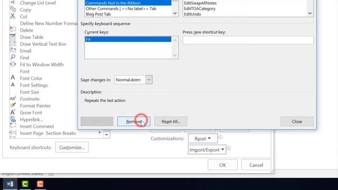Click the info icon beside Import/Export
338x190 pixels.
click(229, 148)
